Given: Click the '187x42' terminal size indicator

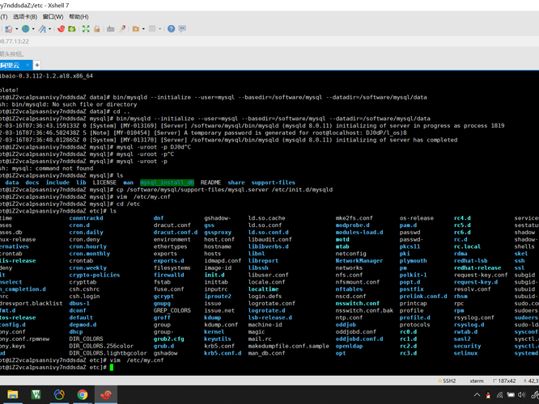Looking at the screenshot, I should click(507, 381).
